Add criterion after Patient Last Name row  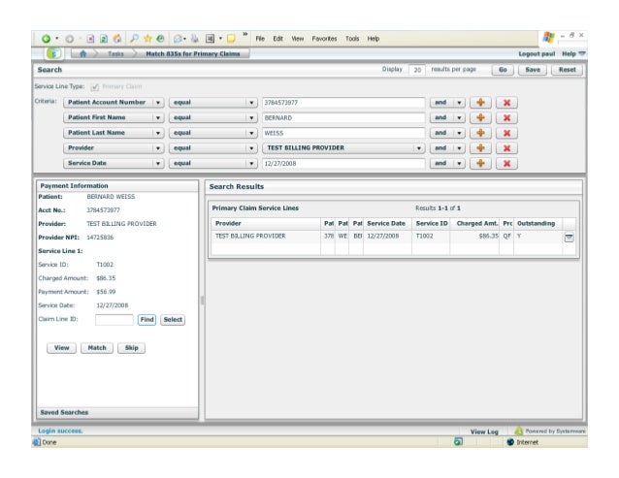pos(480,133)
